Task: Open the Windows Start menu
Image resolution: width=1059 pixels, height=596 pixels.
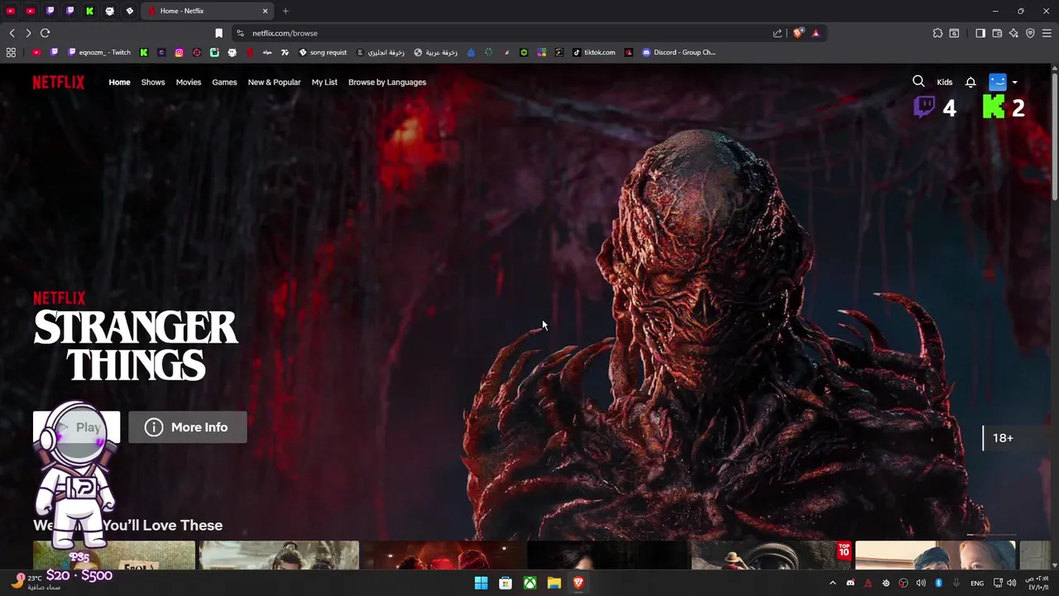Action: click(x=481, y=583)
